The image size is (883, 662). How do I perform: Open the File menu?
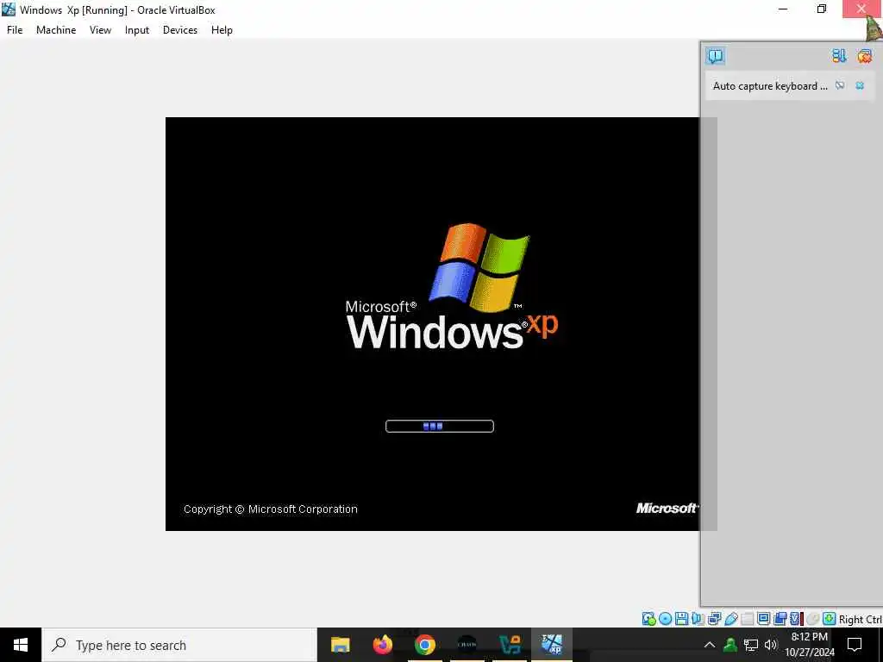click(15, 30)
